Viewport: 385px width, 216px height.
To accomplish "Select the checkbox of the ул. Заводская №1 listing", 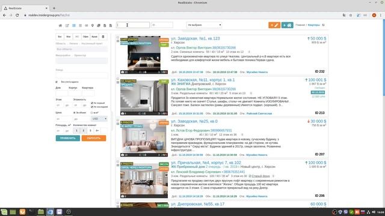I will pos(118,37).
